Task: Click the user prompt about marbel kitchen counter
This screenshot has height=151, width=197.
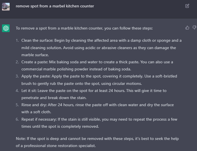Action: click(x=55, y=6)
